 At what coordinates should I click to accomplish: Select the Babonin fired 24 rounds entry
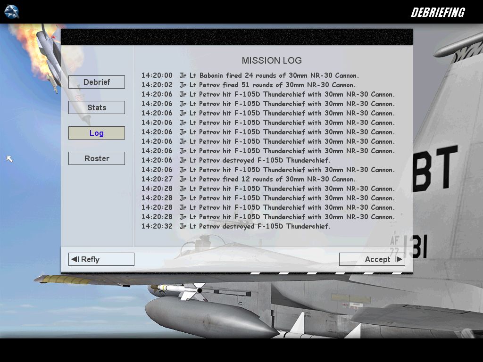pos(250,75)
